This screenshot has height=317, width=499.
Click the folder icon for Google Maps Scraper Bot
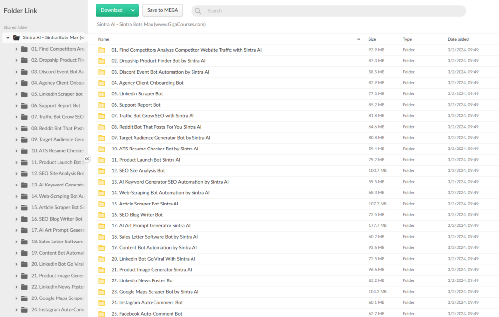(x=102, y=292)
